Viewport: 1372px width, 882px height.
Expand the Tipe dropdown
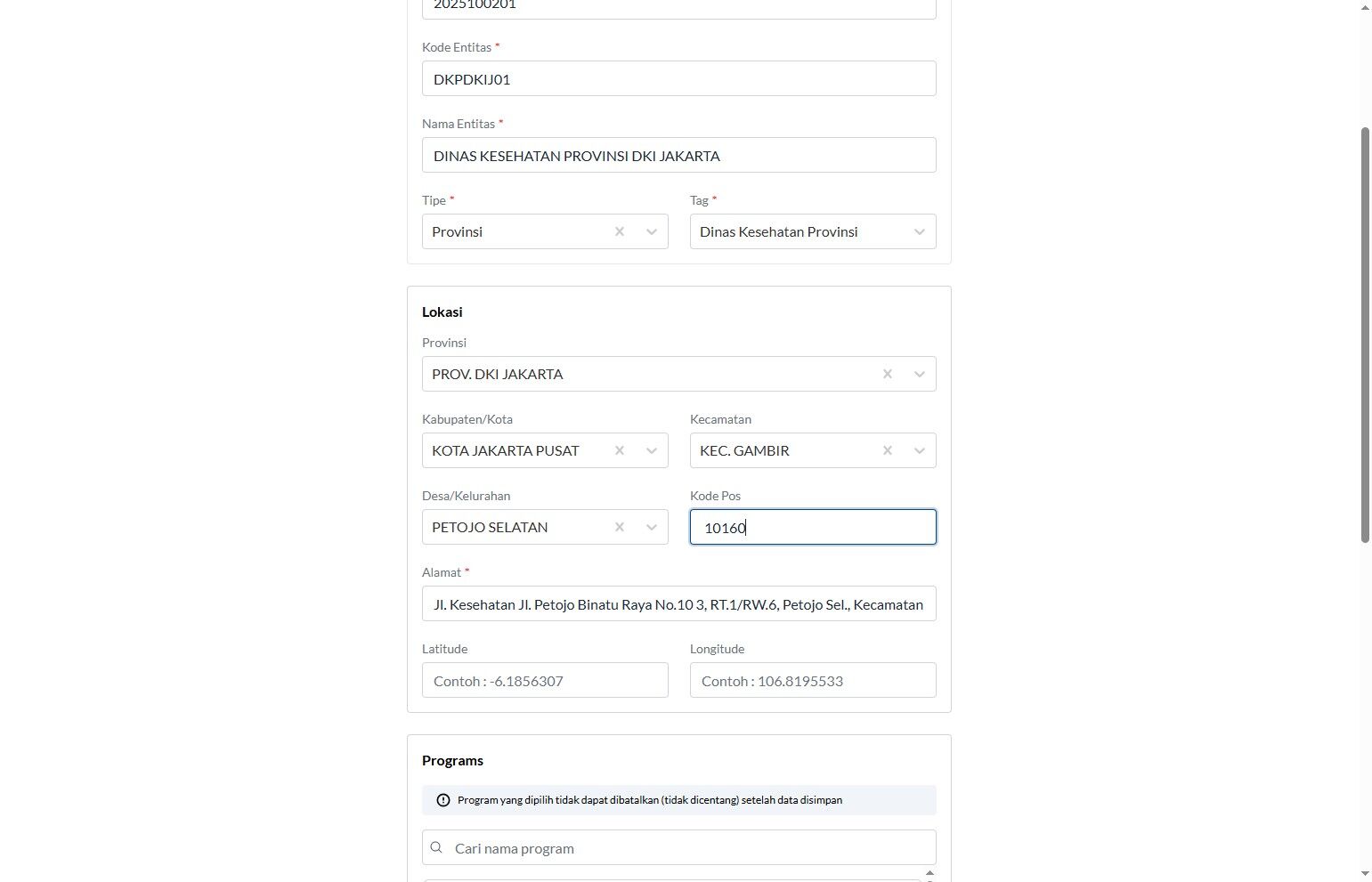tap(652, 231)
